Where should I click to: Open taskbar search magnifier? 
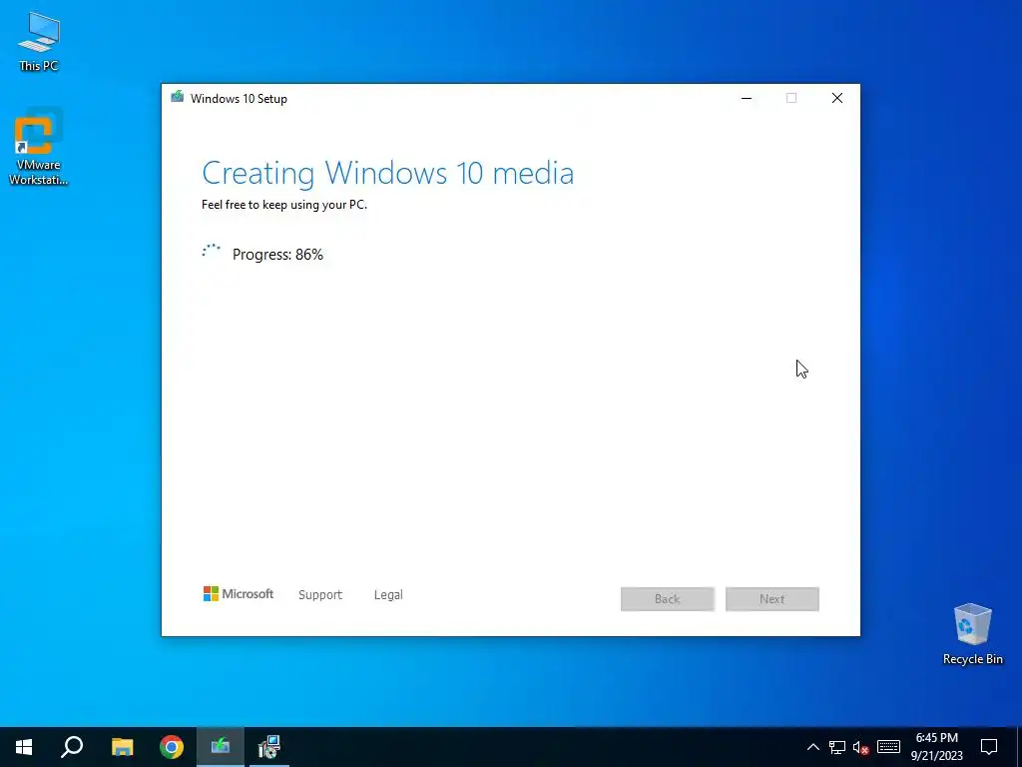72,747
